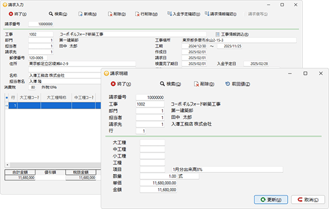Click the 請求番号 field in 請求明細
Image resolution: width=329 pixels, height=209 pixels.
point(150,98)
